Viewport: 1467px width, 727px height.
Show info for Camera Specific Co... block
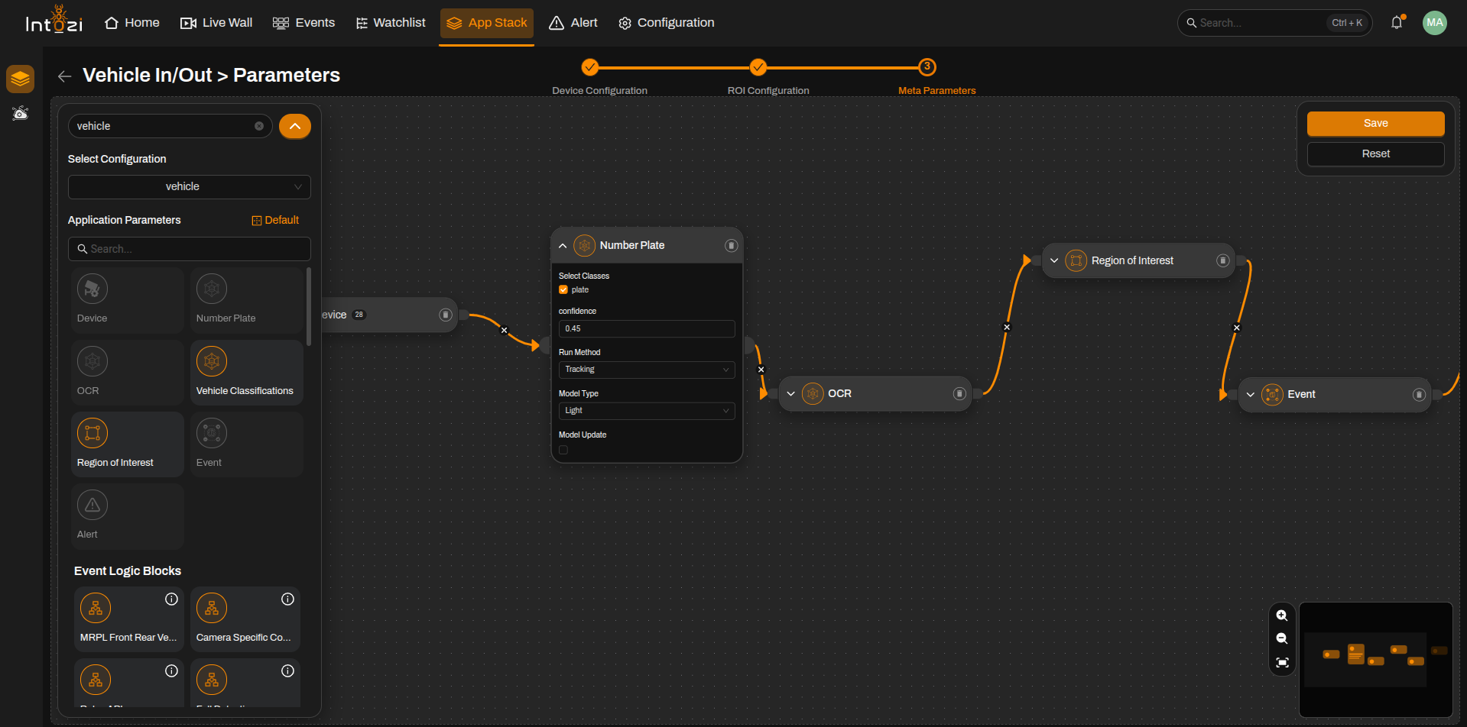tap(287, 599)
